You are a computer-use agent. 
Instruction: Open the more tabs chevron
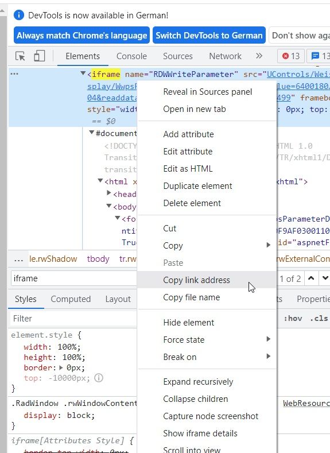pyautogui.click(x=259, y=56)
